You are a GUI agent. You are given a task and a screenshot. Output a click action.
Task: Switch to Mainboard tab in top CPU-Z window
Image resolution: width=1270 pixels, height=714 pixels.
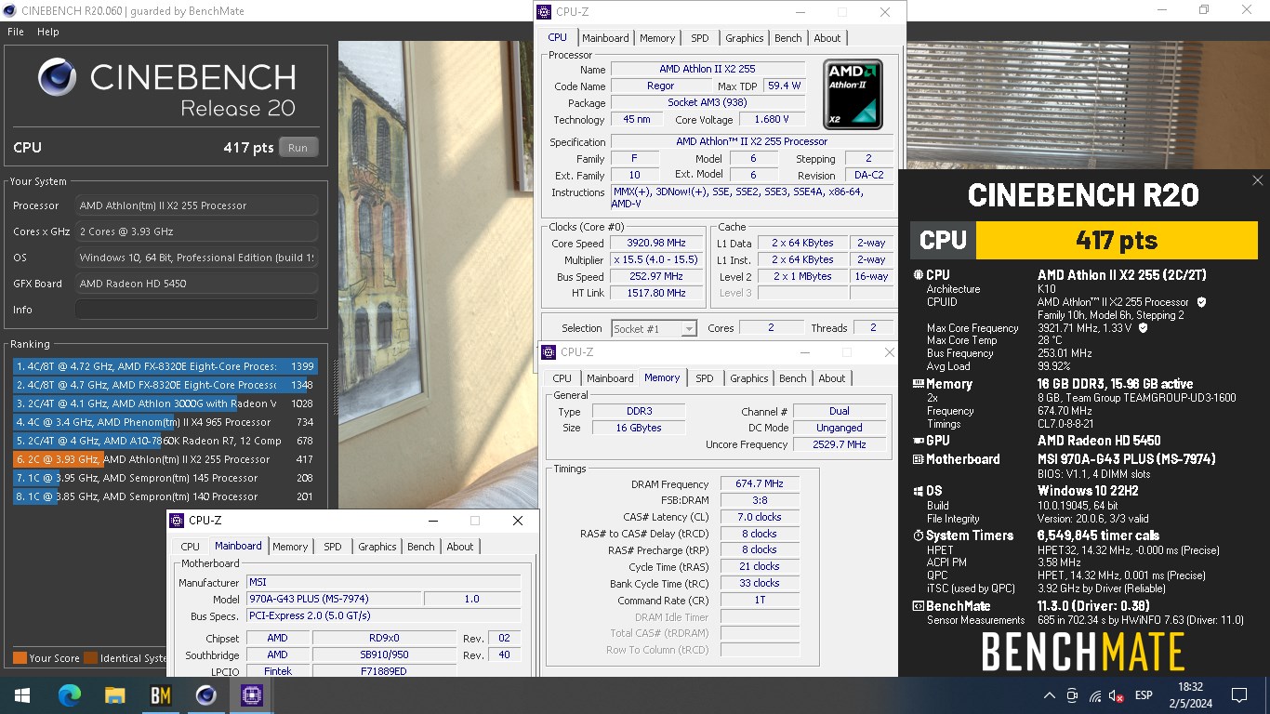click(x=605, y=38)
